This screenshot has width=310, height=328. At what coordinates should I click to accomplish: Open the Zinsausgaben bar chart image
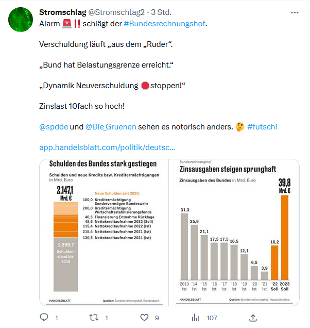click(234, 233)
